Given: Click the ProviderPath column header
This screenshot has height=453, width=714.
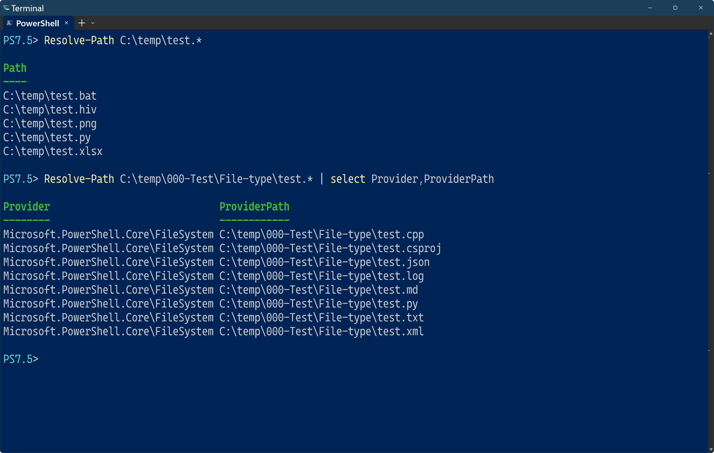Looking at the screenshot, I should 254,207.
